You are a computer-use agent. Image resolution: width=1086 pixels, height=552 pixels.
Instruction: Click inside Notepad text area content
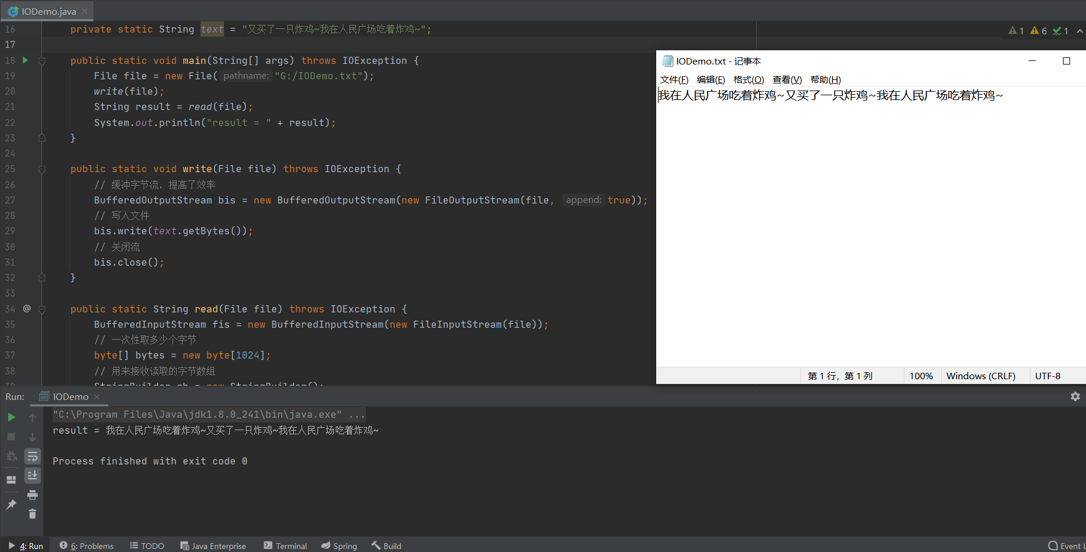point(871,227)
